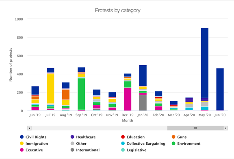The image size is (234, 159).
Task: Toggle the International legend item
Action: click(x=85, y=150)
